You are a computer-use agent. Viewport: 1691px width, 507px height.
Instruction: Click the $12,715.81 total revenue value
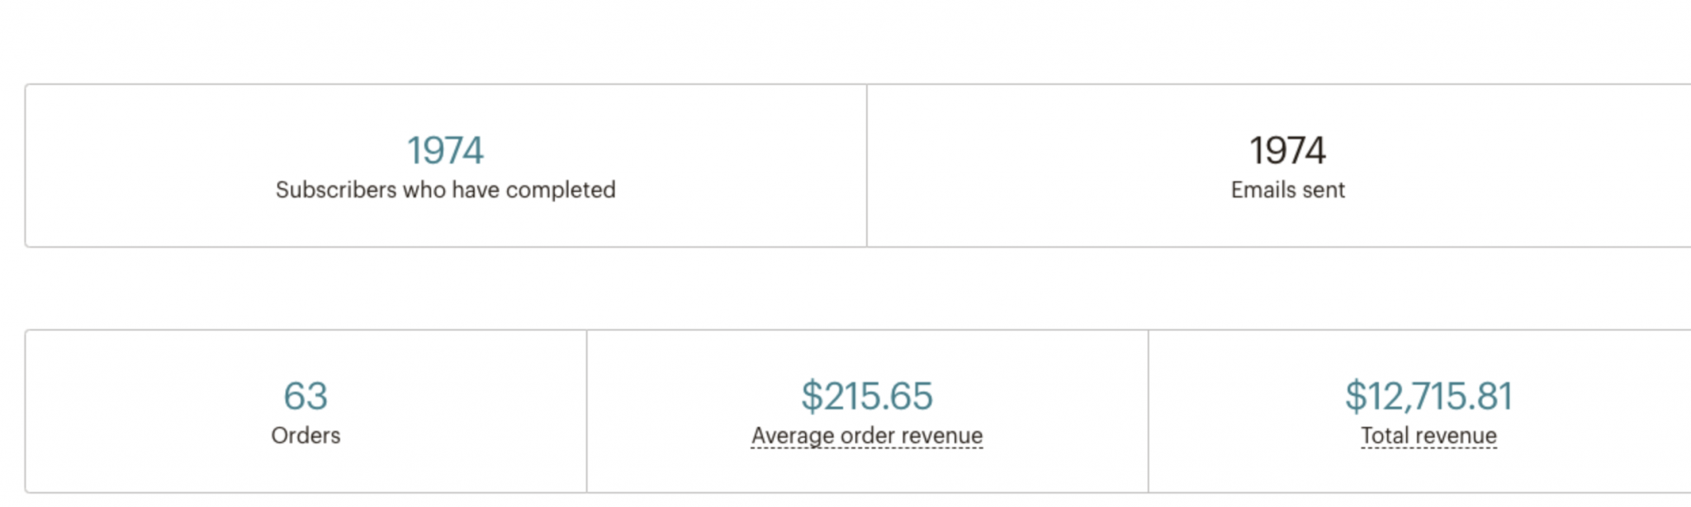click(x=1428, y=397)
